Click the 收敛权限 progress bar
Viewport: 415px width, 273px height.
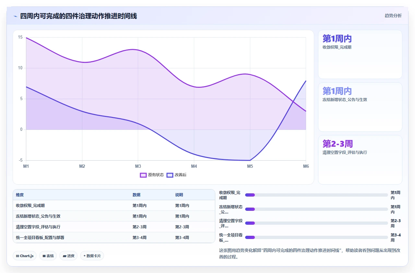tap(316, 195)
